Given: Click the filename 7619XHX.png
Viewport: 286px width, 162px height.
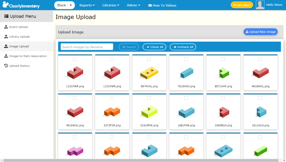Looking at the screenshot, I should [186, 86].
